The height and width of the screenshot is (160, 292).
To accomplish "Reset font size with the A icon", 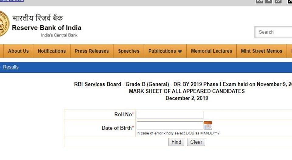I will coord(269,1).
